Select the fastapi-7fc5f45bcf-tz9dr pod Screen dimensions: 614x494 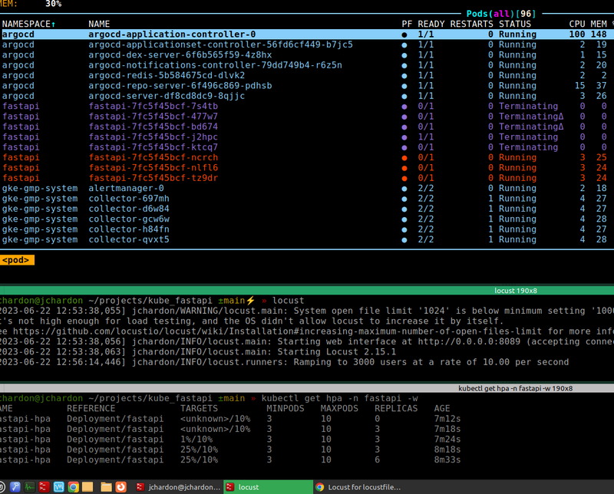(307, 178)
